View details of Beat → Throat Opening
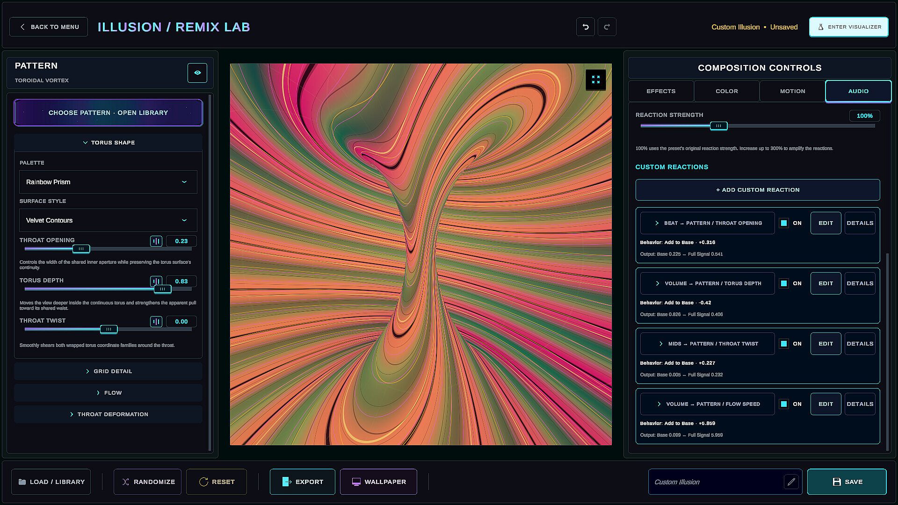This screenshot has height=505, width=898. point(860,223)
